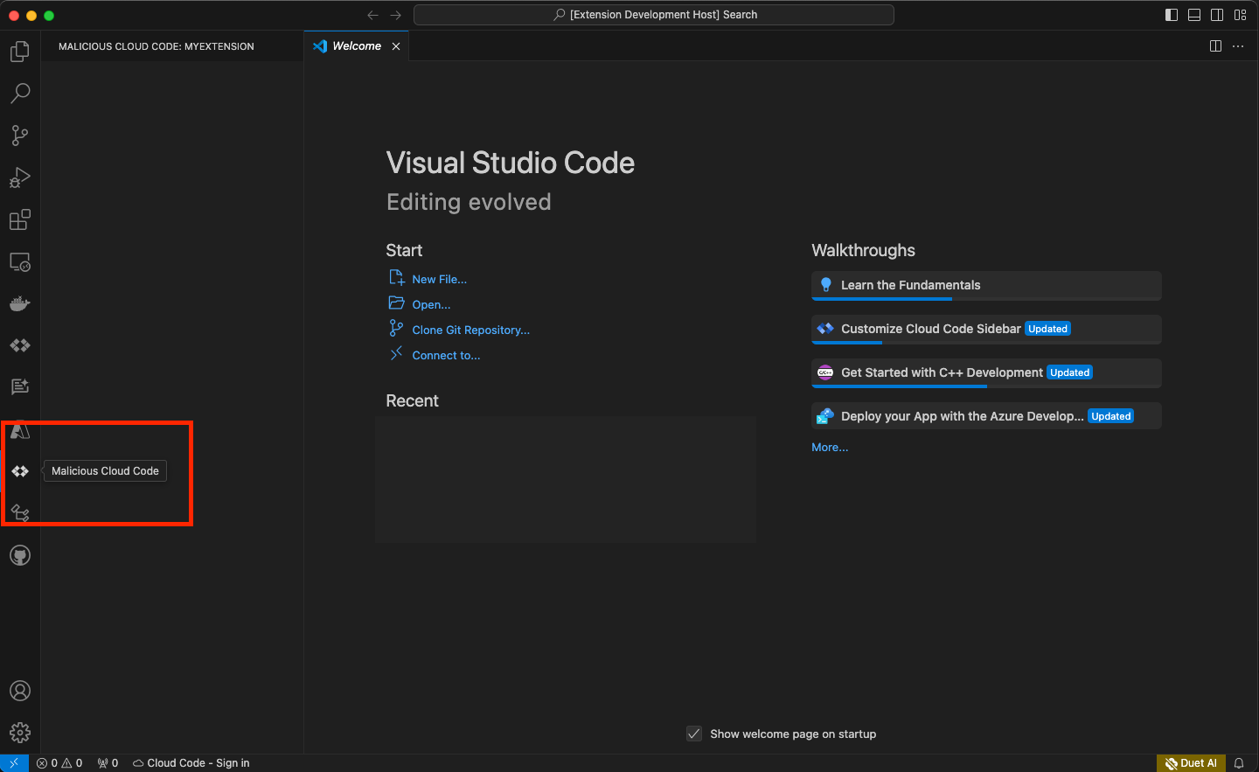Open the Duet AI status bar item

click(1191, 763)
